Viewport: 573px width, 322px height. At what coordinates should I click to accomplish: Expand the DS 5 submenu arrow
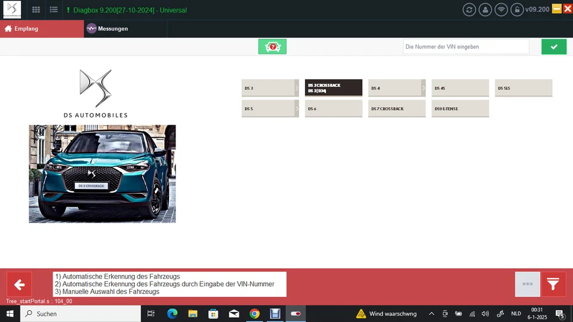pos(297,109)
